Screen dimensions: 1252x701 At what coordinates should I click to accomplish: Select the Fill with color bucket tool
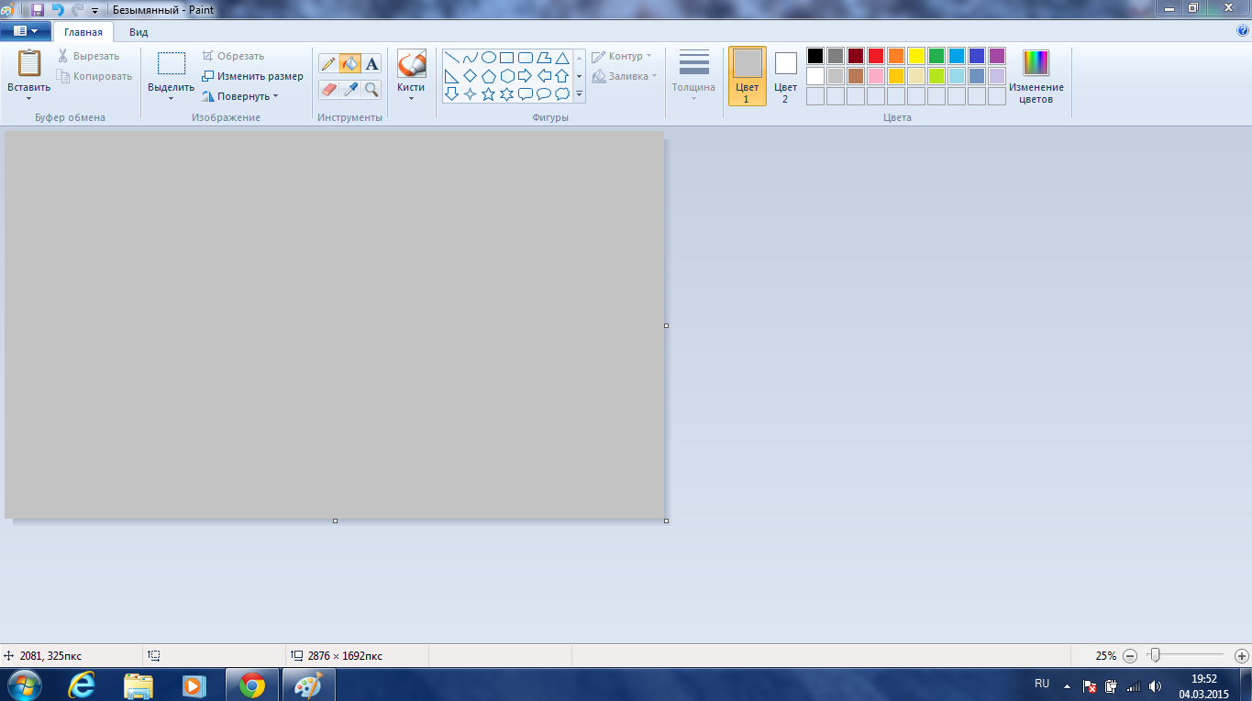click(349, 64)
